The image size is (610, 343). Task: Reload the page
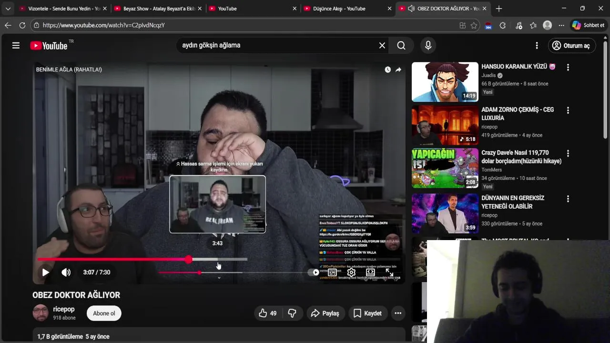22,25
